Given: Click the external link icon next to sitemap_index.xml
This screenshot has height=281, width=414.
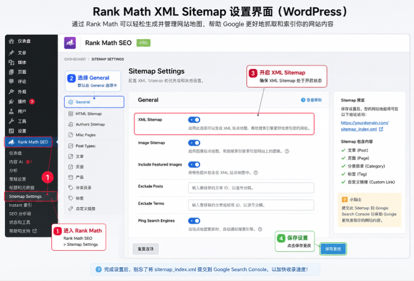Looking at the screenshot, I should 381,129.
